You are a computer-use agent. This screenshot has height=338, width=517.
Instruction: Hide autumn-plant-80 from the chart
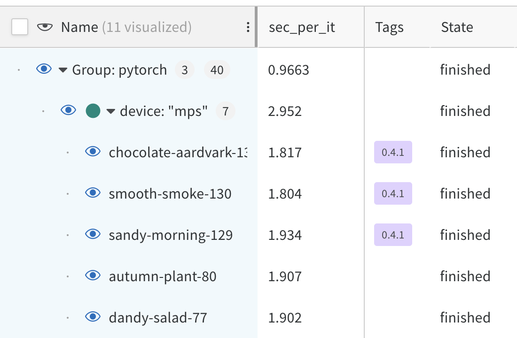(93, 276)
